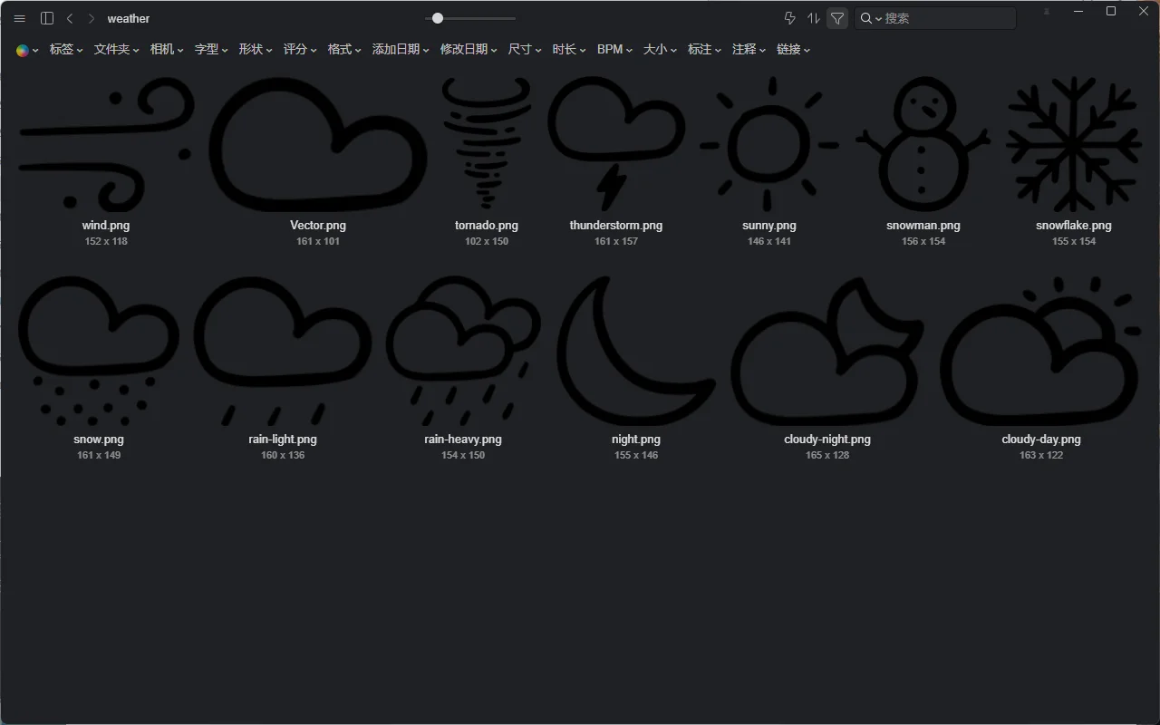Click the snowman.png file name

pos(923,226)
